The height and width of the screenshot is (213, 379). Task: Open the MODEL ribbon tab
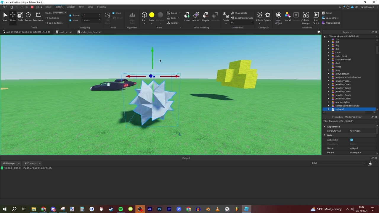59,7
